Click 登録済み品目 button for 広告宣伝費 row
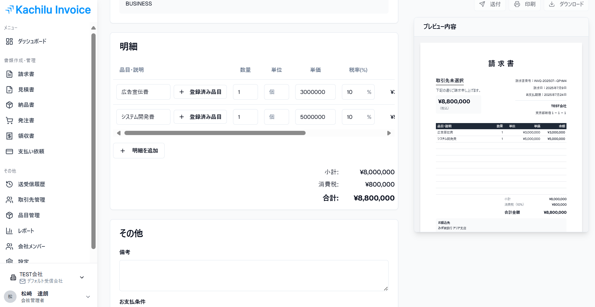Screen dimensions: 595x307 [200, 92]
